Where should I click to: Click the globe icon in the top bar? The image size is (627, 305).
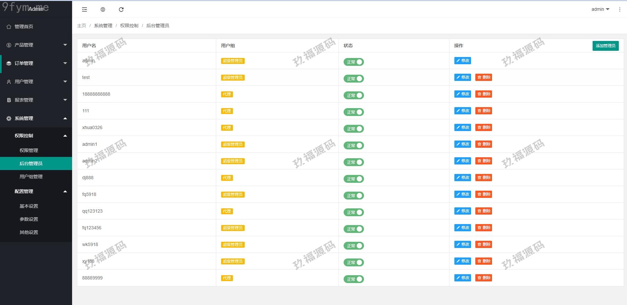[103, 10]
